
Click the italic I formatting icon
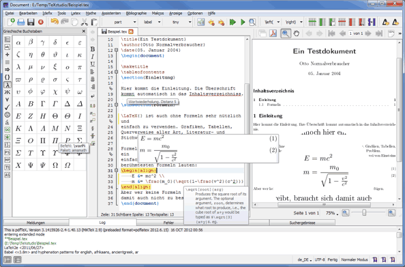pos(93,57)
